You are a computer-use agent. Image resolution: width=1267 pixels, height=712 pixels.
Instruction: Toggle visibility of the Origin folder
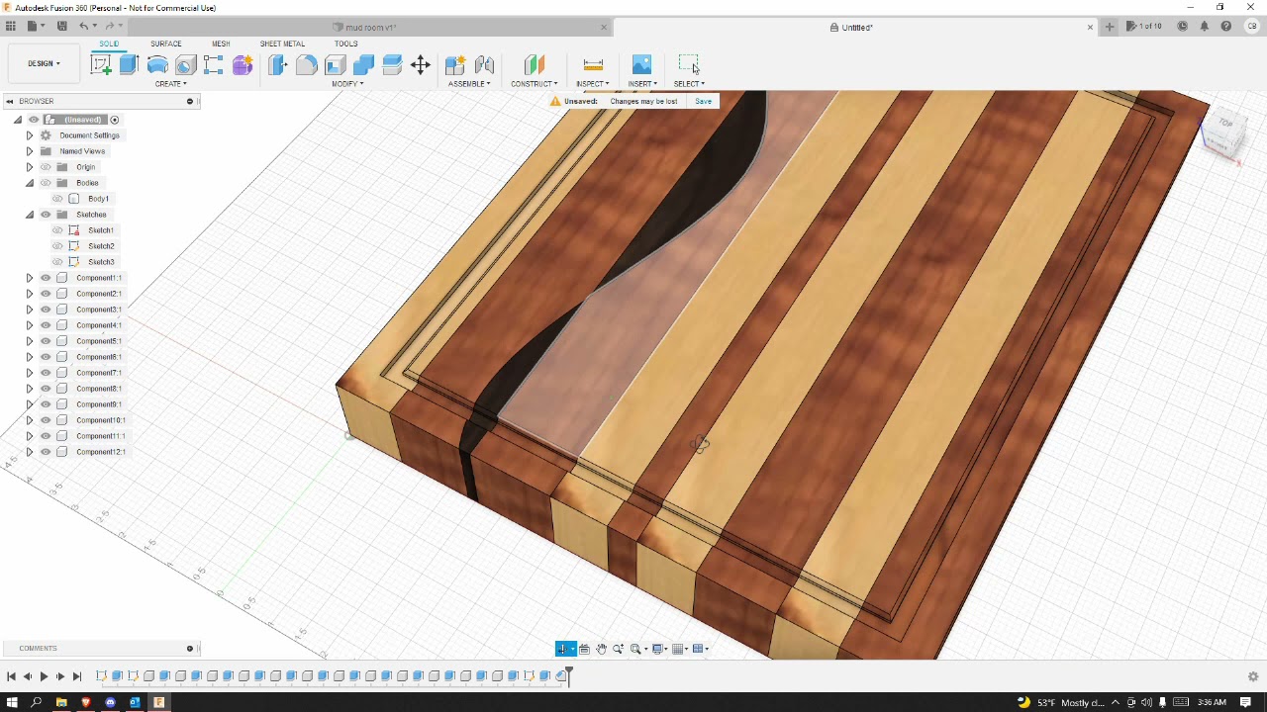pyautogui.click(x=46, y=167)
